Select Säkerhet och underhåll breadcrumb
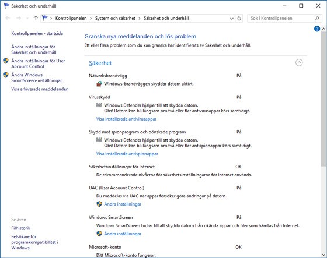 coord(166,18)
